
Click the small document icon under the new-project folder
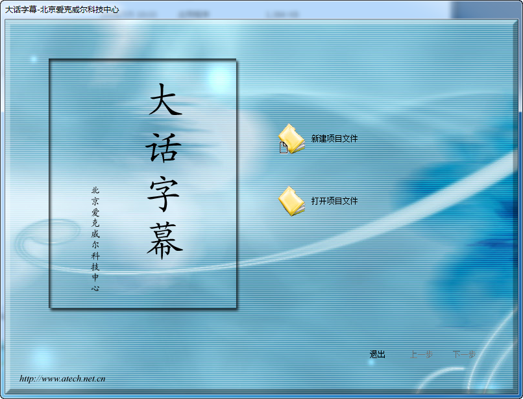coord(283,149)
